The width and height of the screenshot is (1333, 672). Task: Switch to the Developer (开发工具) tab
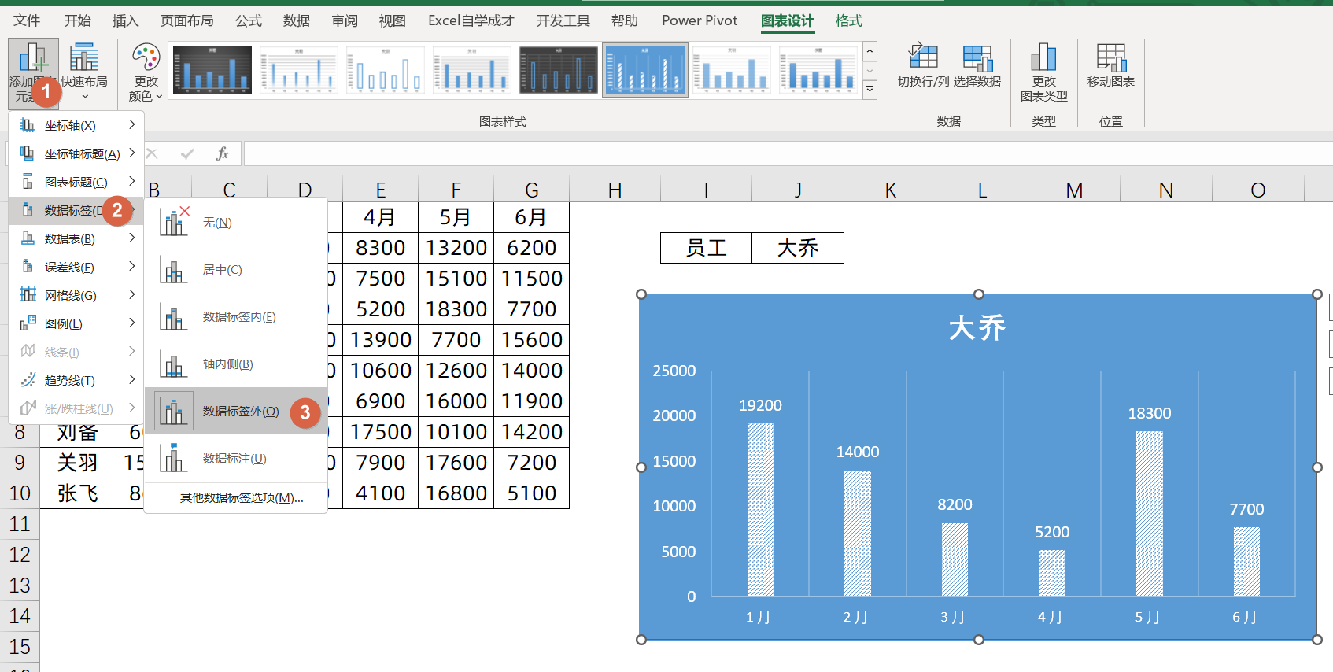[x=563, y=20]
